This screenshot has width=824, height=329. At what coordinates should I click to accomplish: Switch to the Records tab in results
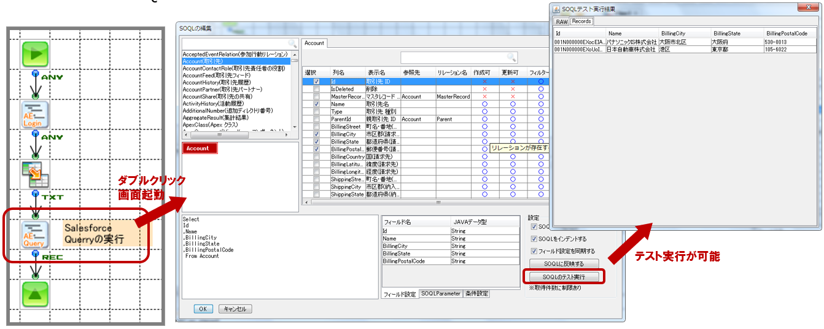pyautogui.click(x=581, y=21)
